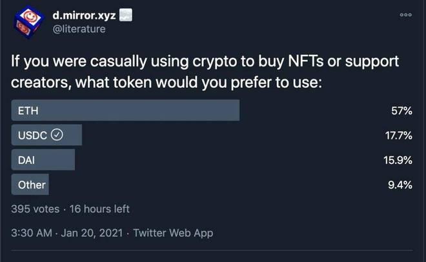Click the 17.7% result for USDC
The image size is (426, 262).
(x=398, y=136)
